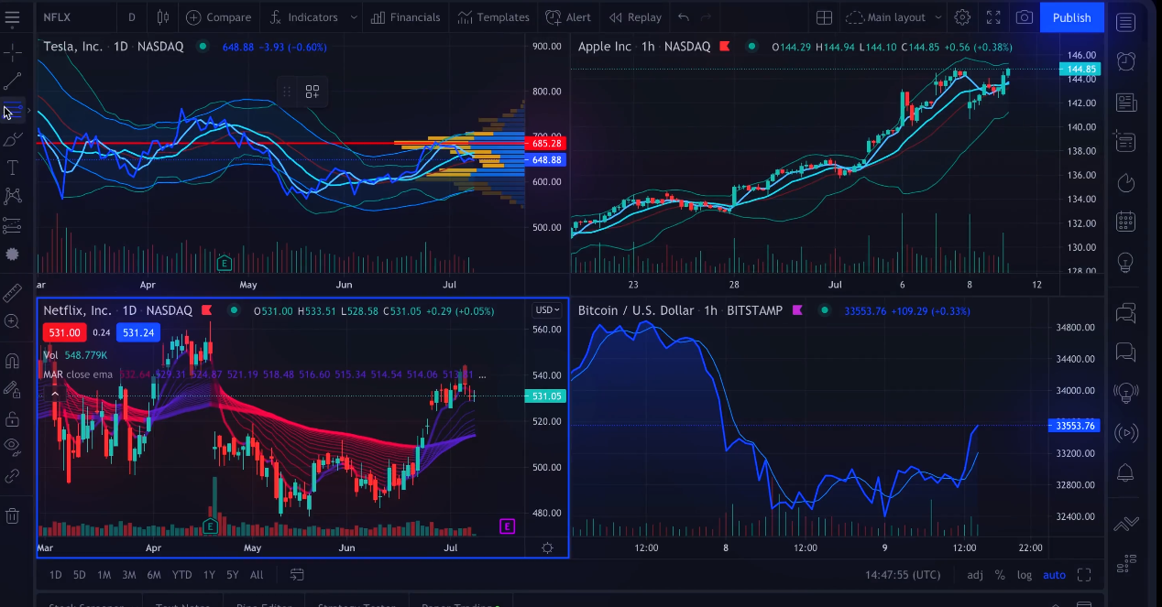Toggle the auto scale option
This screenshot has width=1162, height=607.
click(1054, 575)
